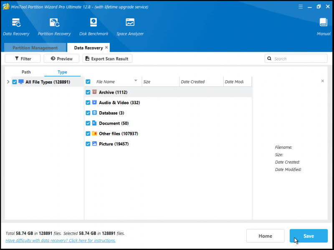Toggle the select-all checkbox by File Name
The height and width of the screenshot is (250, 334).
[88, 82]
